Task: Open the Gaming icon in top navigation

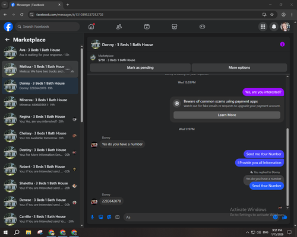Action: [x=202, y=27]
